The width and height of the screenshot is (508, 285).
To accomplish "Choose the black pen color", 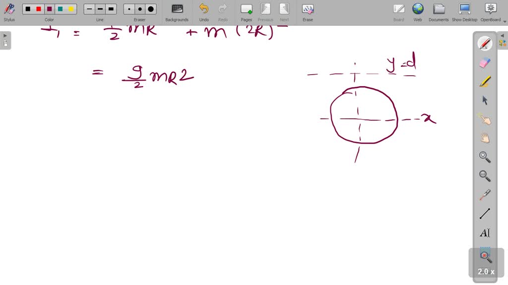I will 28,9.
